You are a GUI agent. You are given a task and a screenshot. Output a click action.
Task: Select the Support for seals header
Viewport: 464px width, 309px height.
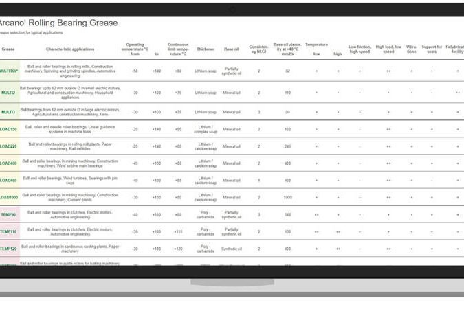click(x=432, y=49)
